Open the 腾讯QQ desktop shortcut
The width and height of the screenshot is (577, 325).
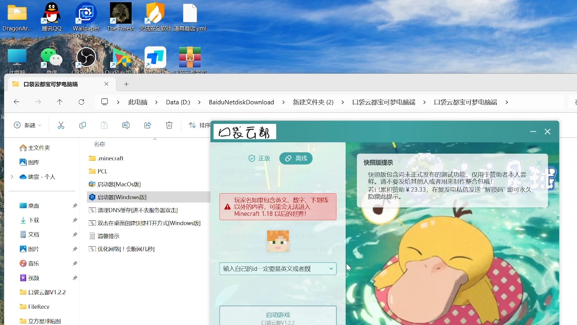coord(52,17)
